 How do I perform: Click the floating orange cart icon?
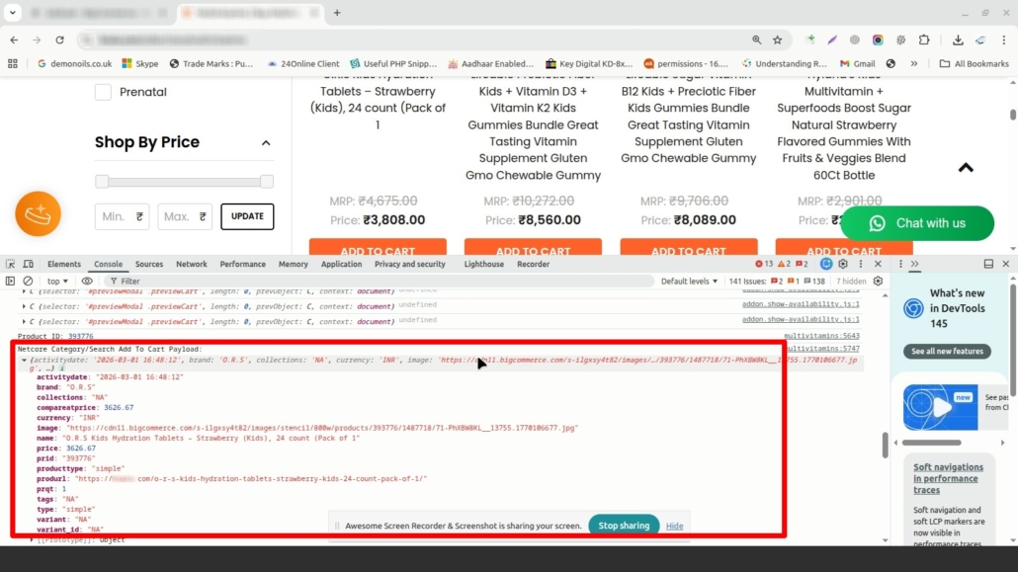[38, 213]
